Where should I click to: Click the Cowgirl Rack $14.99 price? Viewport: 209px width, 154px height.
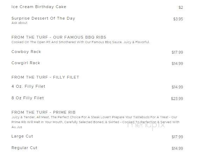click(x=177, y=63)
